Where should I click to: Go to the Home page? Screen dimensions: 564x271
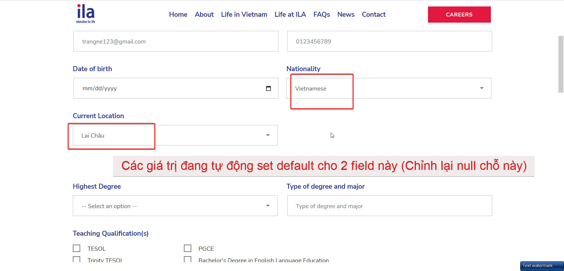point(178,14)
